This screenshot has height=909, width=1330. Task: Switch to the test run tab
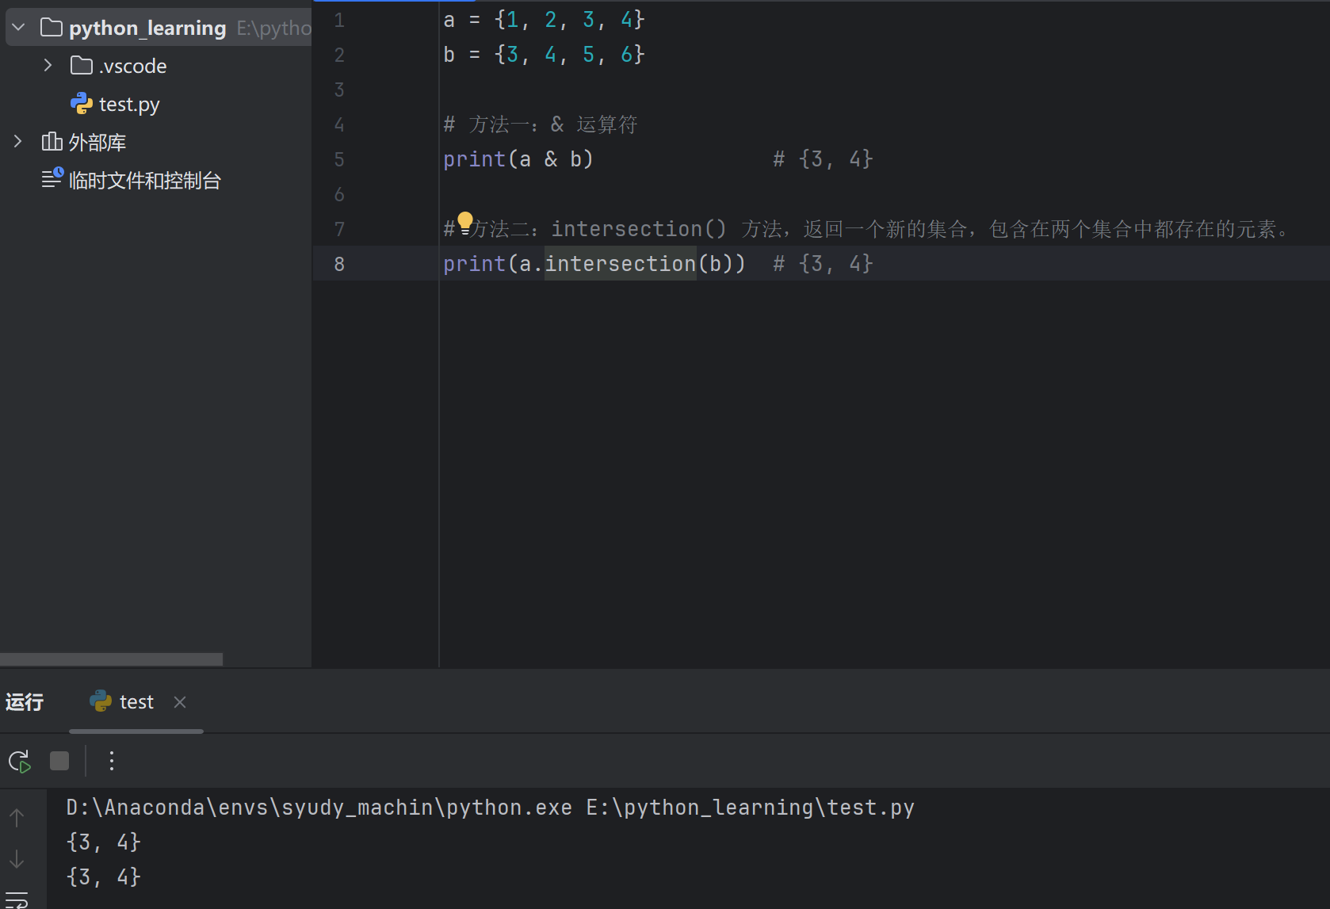click(x=136, y=702)
